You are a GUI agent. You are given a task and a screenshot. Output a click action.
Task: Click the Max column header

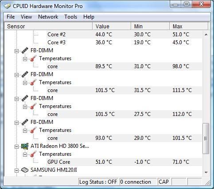coord(189,26)
